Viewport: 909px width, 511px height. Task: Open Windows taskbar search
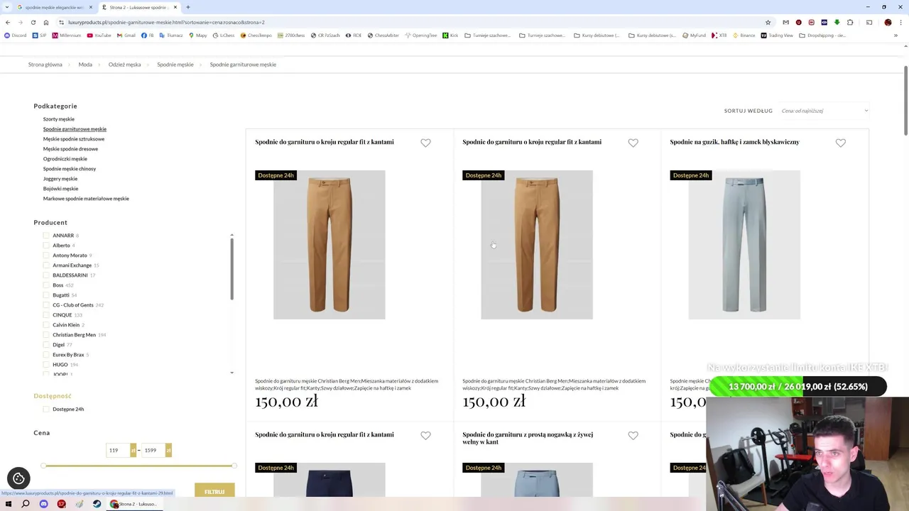[26, 504]
